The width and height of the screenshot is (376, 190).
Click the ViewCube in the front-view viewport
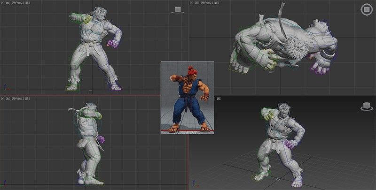click(178, 10)
